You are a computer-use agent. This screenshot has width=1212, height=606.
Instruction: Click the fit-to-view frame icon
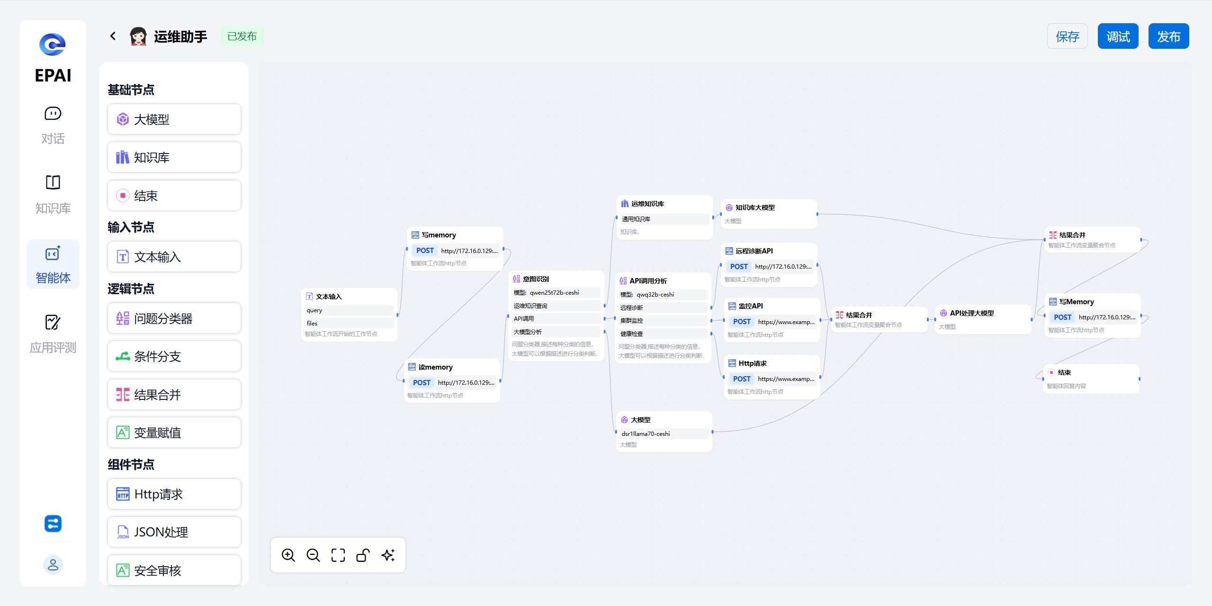pos(338,555)
